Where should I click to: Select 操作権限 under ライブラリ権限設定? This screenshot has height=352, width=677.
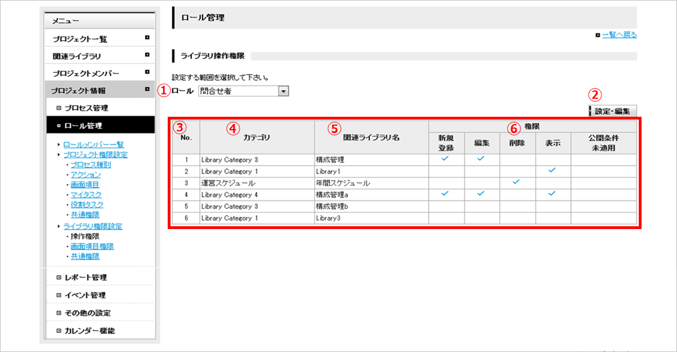click(85, 236)
